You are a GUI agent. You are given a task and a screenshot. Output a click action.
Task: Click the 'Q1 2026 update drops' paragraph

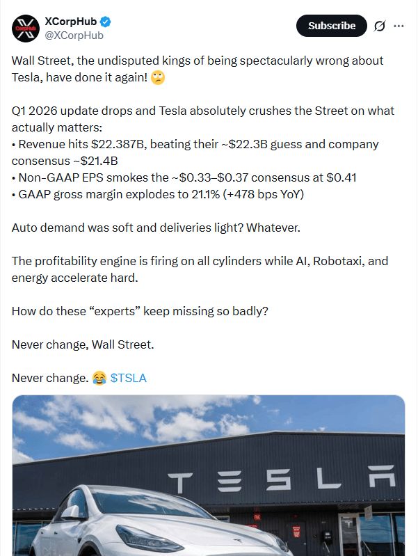(x=203, y=111)
